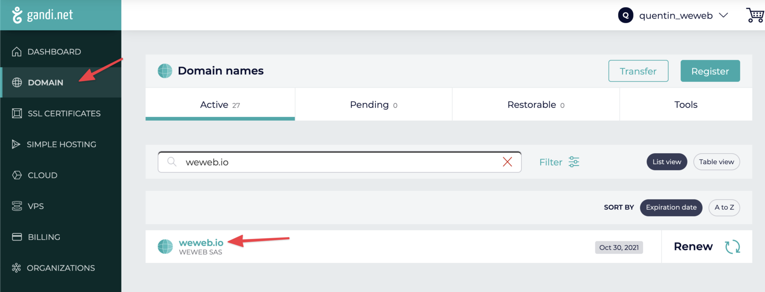This screenshot has height=292, width=765.
Task: Click the Q user avatar circle
Action: coord(625,15)
